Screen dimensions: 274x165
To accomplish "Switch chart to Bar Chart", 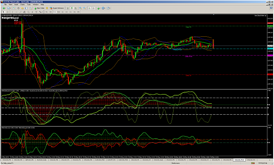I will click(68, 8).
